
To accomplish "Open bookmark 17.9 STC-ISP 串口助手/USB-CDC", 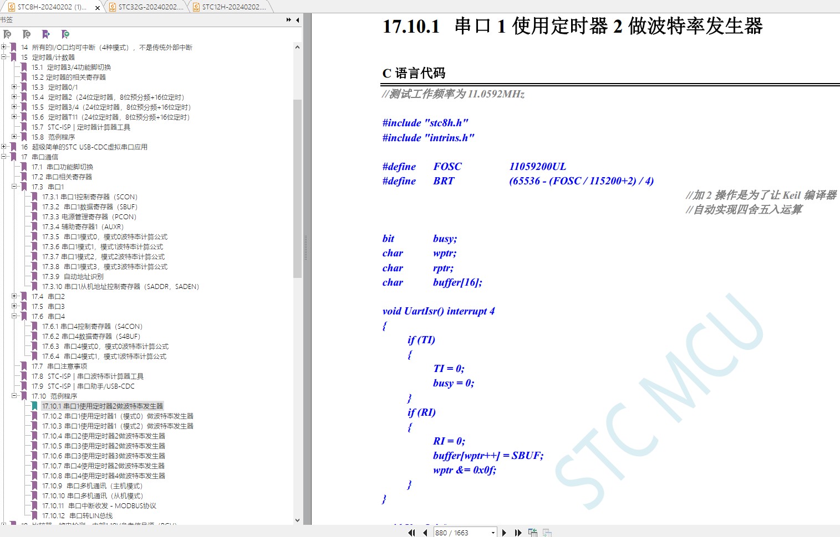I will (83, 386).
